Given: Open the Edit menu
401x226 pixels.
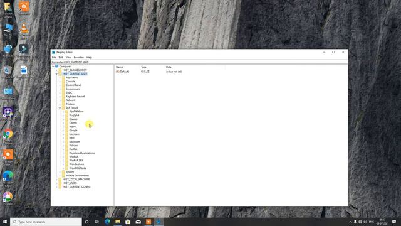Looking at the screenshot, I should pyautogui.click(x=61, y=57).
